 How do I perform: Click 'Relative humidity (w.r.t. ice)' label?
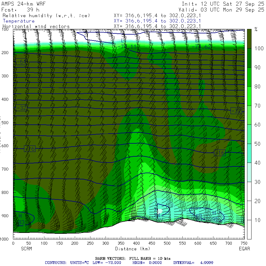46,15
